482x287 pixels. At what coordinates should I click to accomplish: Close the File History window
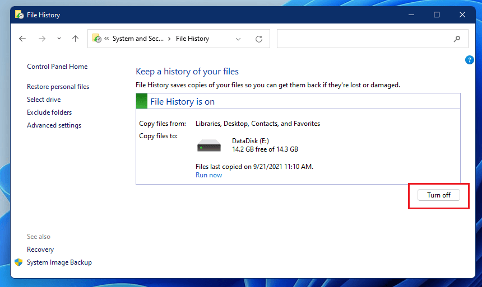coord(462,15)
